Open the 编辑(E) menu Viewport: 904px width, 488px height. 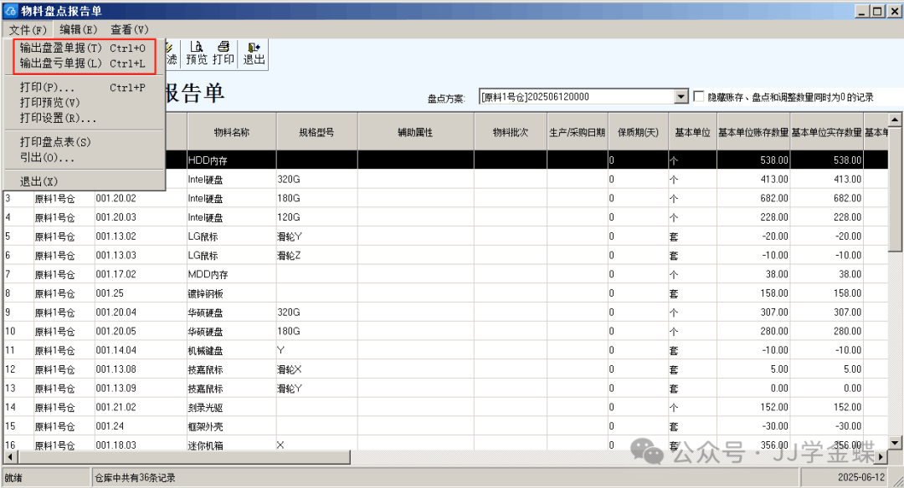click(78, 29)
